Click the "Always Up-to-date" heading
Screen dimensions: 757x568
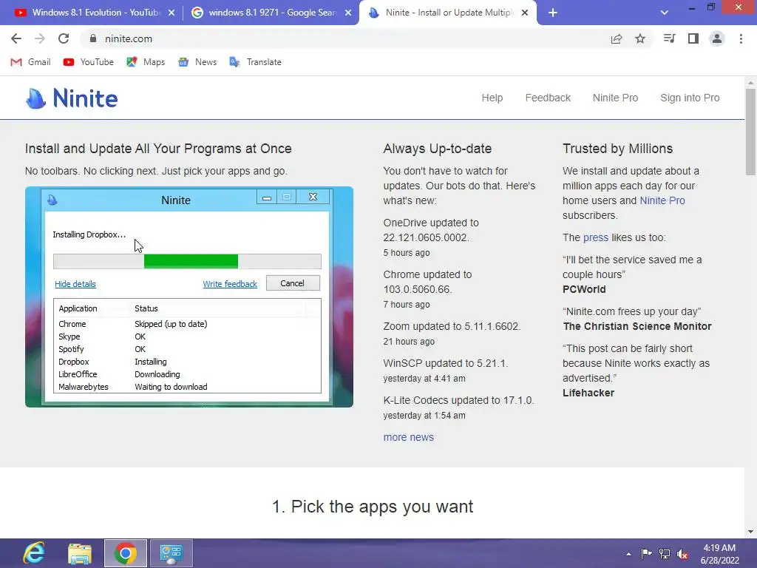438,149
